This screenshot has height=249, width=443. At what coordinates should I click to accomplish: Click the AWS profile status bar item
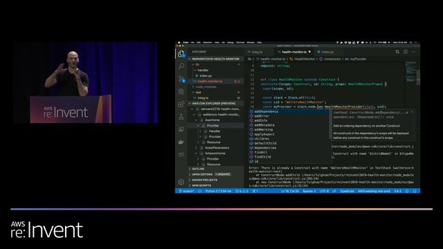point(374,191)
